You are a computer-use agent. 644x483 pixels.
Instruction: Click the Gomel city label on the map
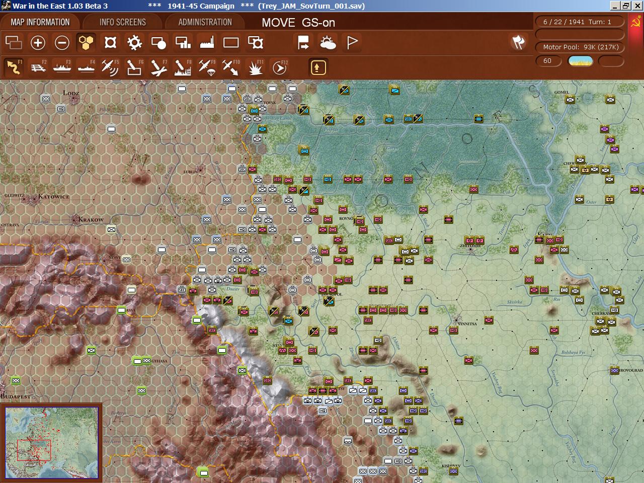point(561,93)
